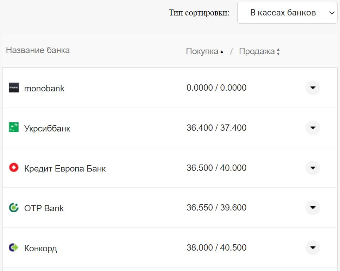Expand the Кредит Европа Банк row
The height and width of the screenshot is (271, 340).
pos(313,168)
